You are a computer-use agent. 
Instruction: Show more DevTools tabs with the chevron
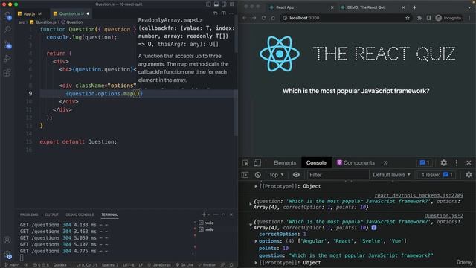tap(385, 162)
